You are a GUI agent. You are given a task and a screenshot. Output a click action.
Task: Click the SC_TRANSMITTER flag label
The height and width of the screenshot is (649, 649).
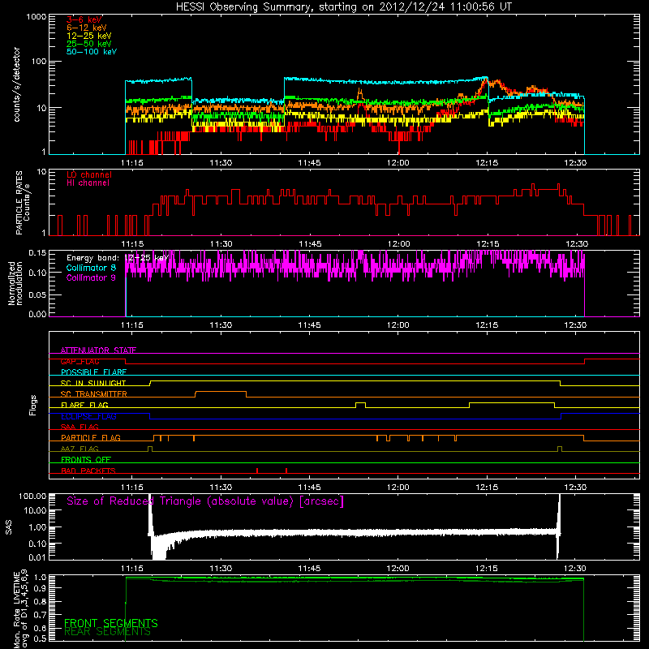93,393
